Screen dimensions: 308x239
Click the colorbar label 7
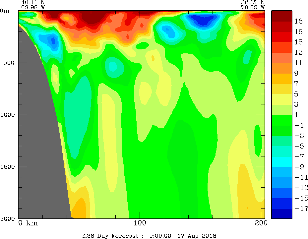click(x=296, y=84)
